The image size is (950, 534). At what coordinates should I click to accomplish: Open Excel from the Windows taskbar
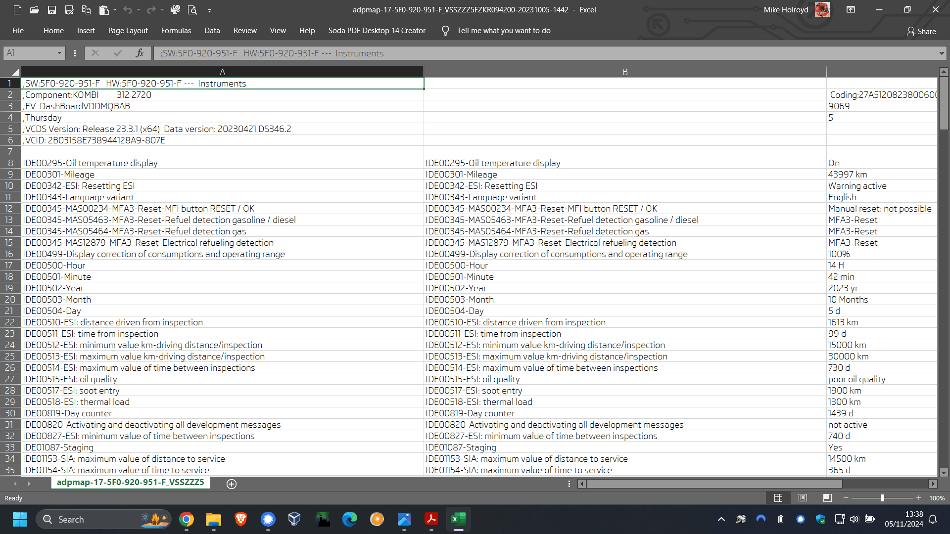[x=458, y=519]
